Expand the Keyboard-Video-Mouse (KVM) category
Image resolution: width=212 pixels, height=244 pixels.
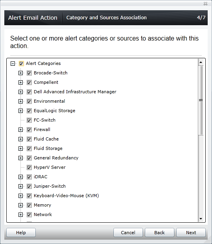tap(20, 196)
